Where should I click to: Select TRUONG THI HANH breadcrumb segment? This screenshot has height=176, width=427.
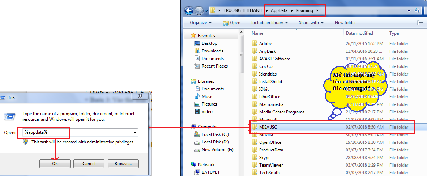(243, 10)
